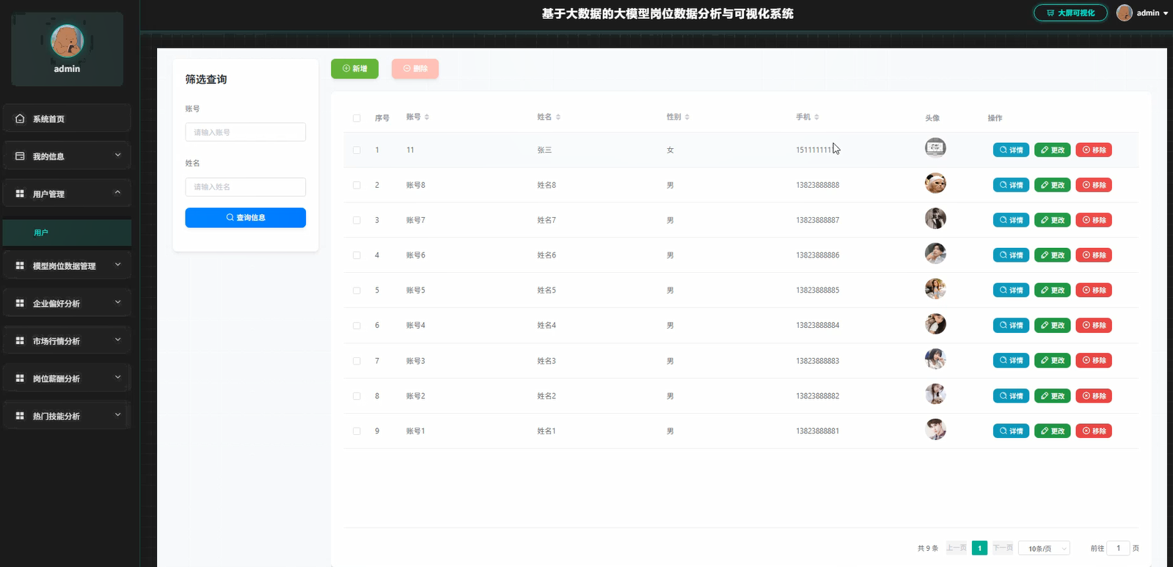Open avatar thumbnail for 张三 row
The height and width of the screenshot is (567, 1173).
pyautogui.click(x=935, y=148)
